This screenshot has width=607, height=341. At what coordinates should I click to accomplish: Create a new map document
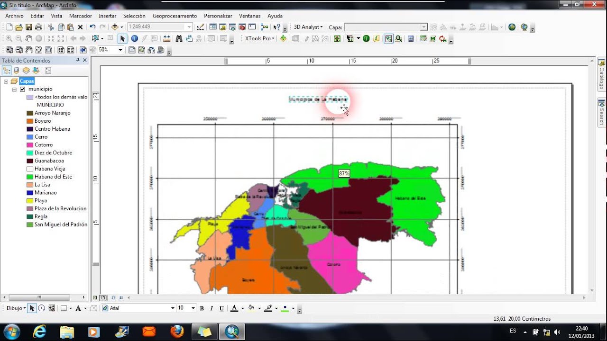[9, 27]
